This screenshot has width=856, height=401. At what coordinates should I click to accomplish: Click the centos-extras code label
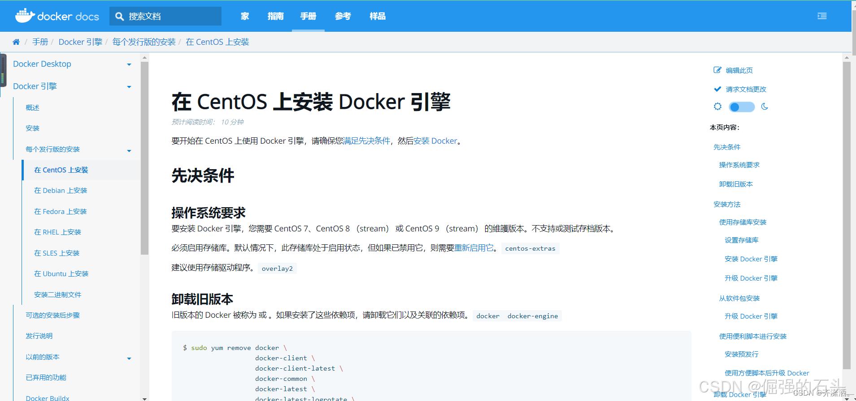(x=530, y=248)
